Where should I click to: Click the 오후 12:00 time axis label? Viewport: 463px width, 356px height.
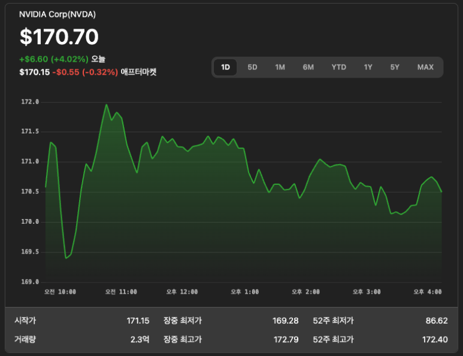(182, 292)
